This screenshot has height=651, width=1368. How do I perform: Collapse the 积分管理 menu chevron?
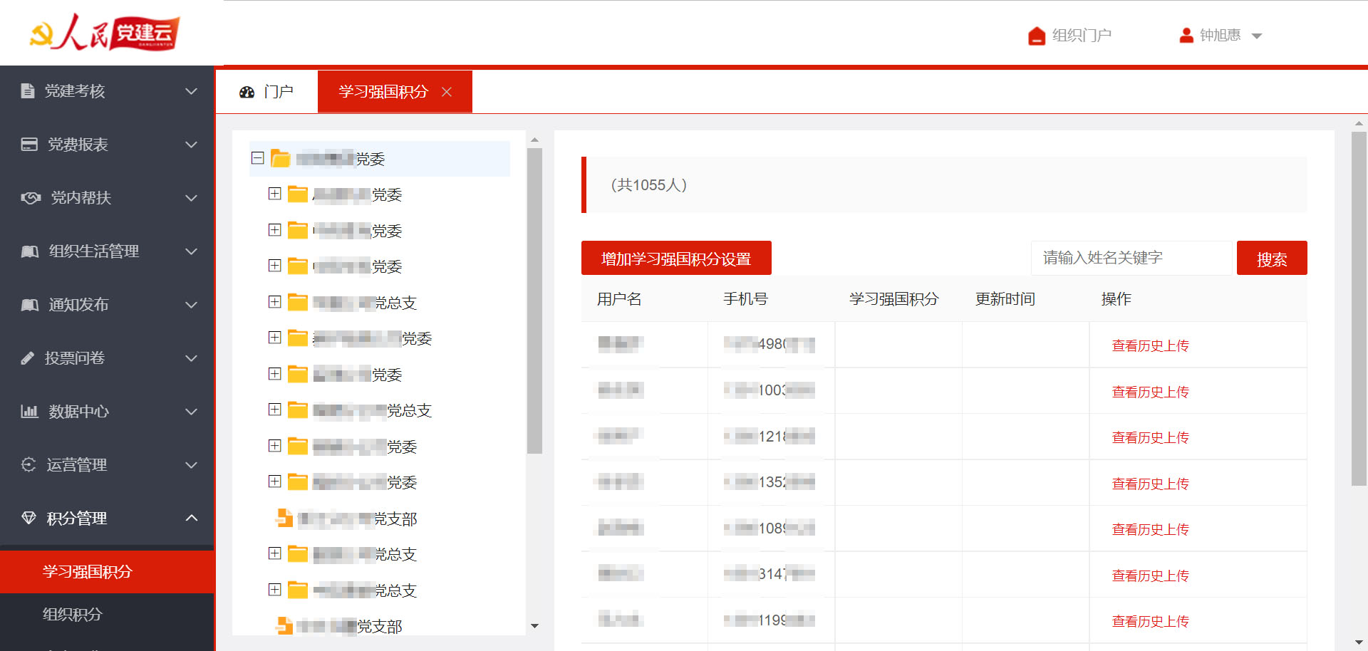pyautogui.click(x=191, y=518)
